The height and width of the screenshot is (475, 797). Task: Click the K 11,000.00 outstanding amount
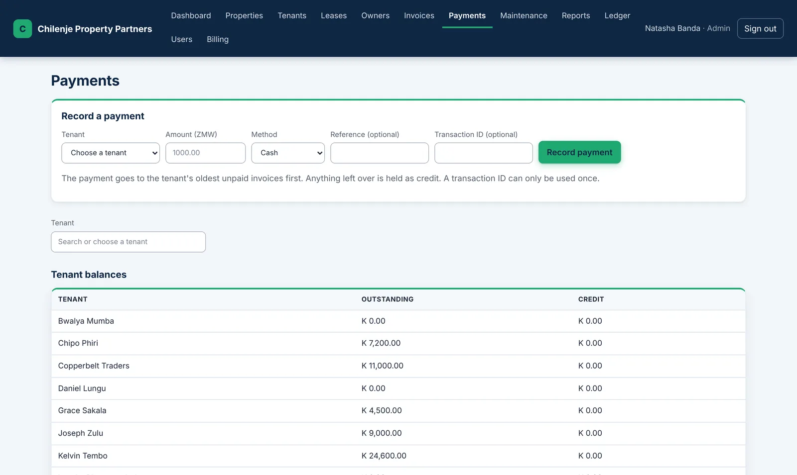point(383,366)
